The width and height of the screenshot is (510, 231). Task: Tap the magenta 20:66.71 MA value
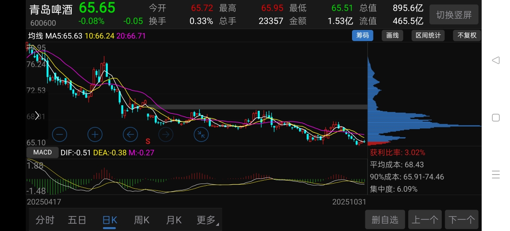[131, 36]
